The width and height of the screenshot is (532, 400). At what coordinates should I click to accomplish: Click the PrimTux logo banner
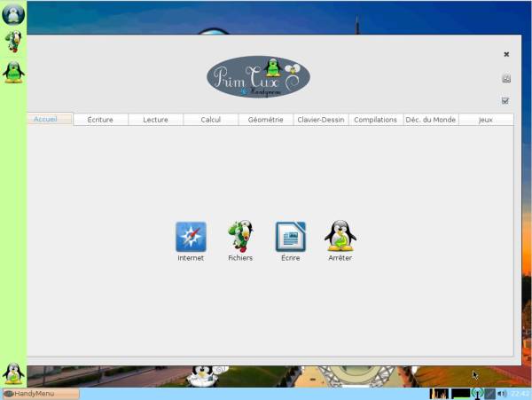tap(259, 77)
